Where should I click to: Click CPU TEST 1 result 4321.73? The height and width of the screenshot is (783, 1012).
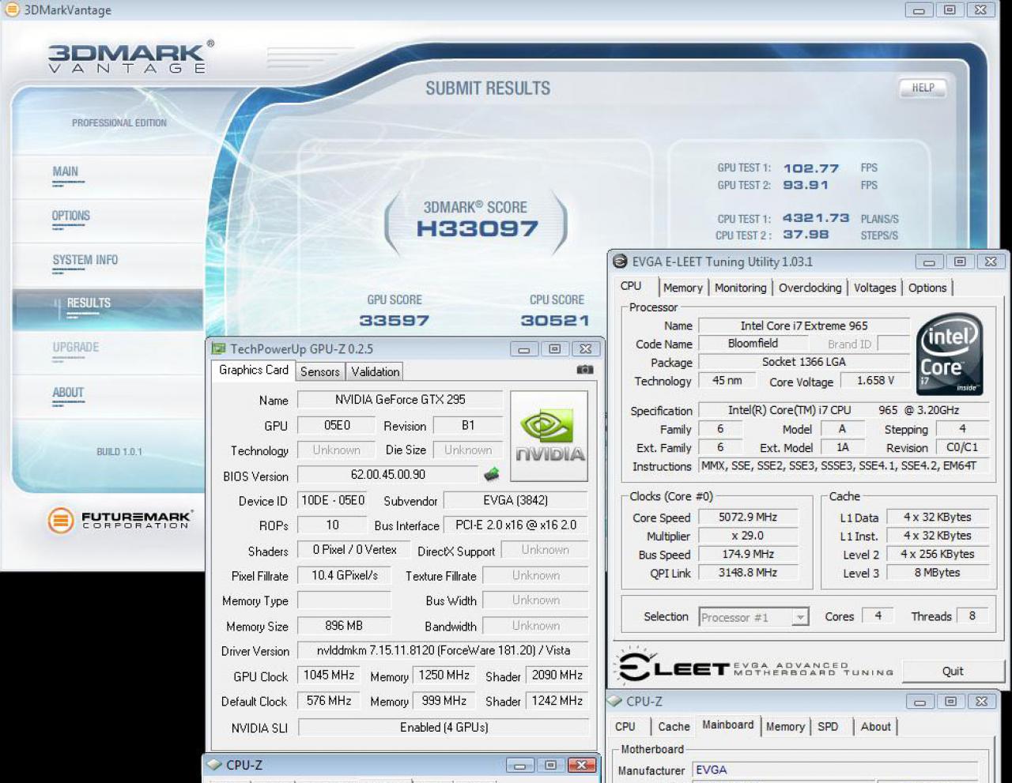(x=816, y=218)
